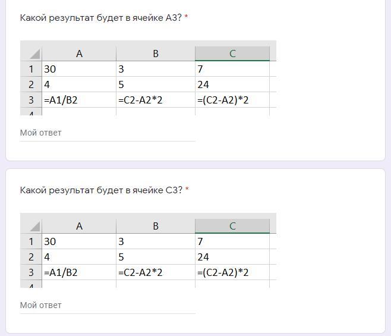Click cell with =C2-A2*2 in first table

tap(156, 100)
